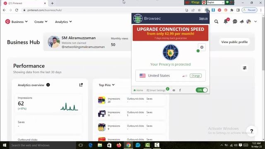Click the help question mark button
Image resolution: width=265 pixels, height=149 pixels.
pos(251,131)
